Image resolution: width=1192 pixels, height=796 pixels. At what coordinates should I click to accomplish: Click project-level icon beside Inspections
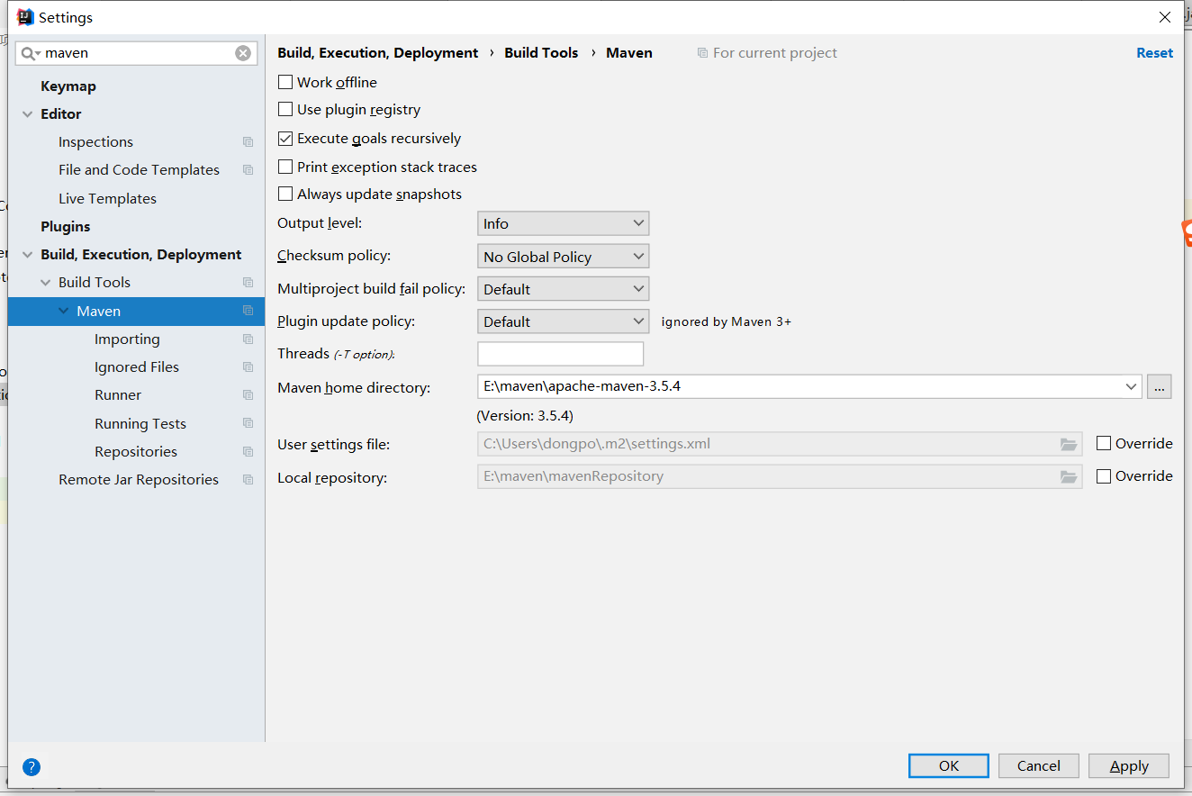248,142
